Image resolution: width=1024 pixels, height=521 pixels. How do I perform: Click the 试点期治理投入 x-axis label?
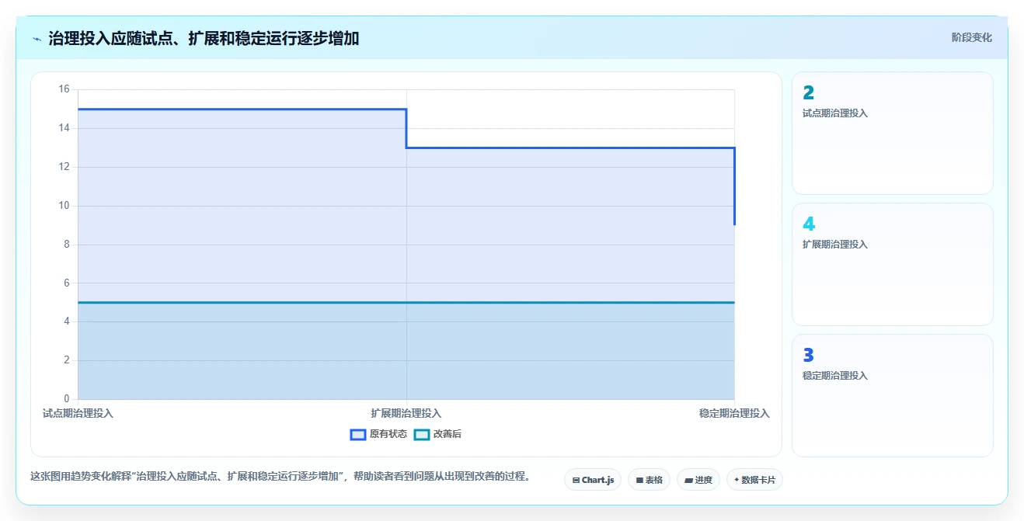pyautogui.click(x=78, y=413)
